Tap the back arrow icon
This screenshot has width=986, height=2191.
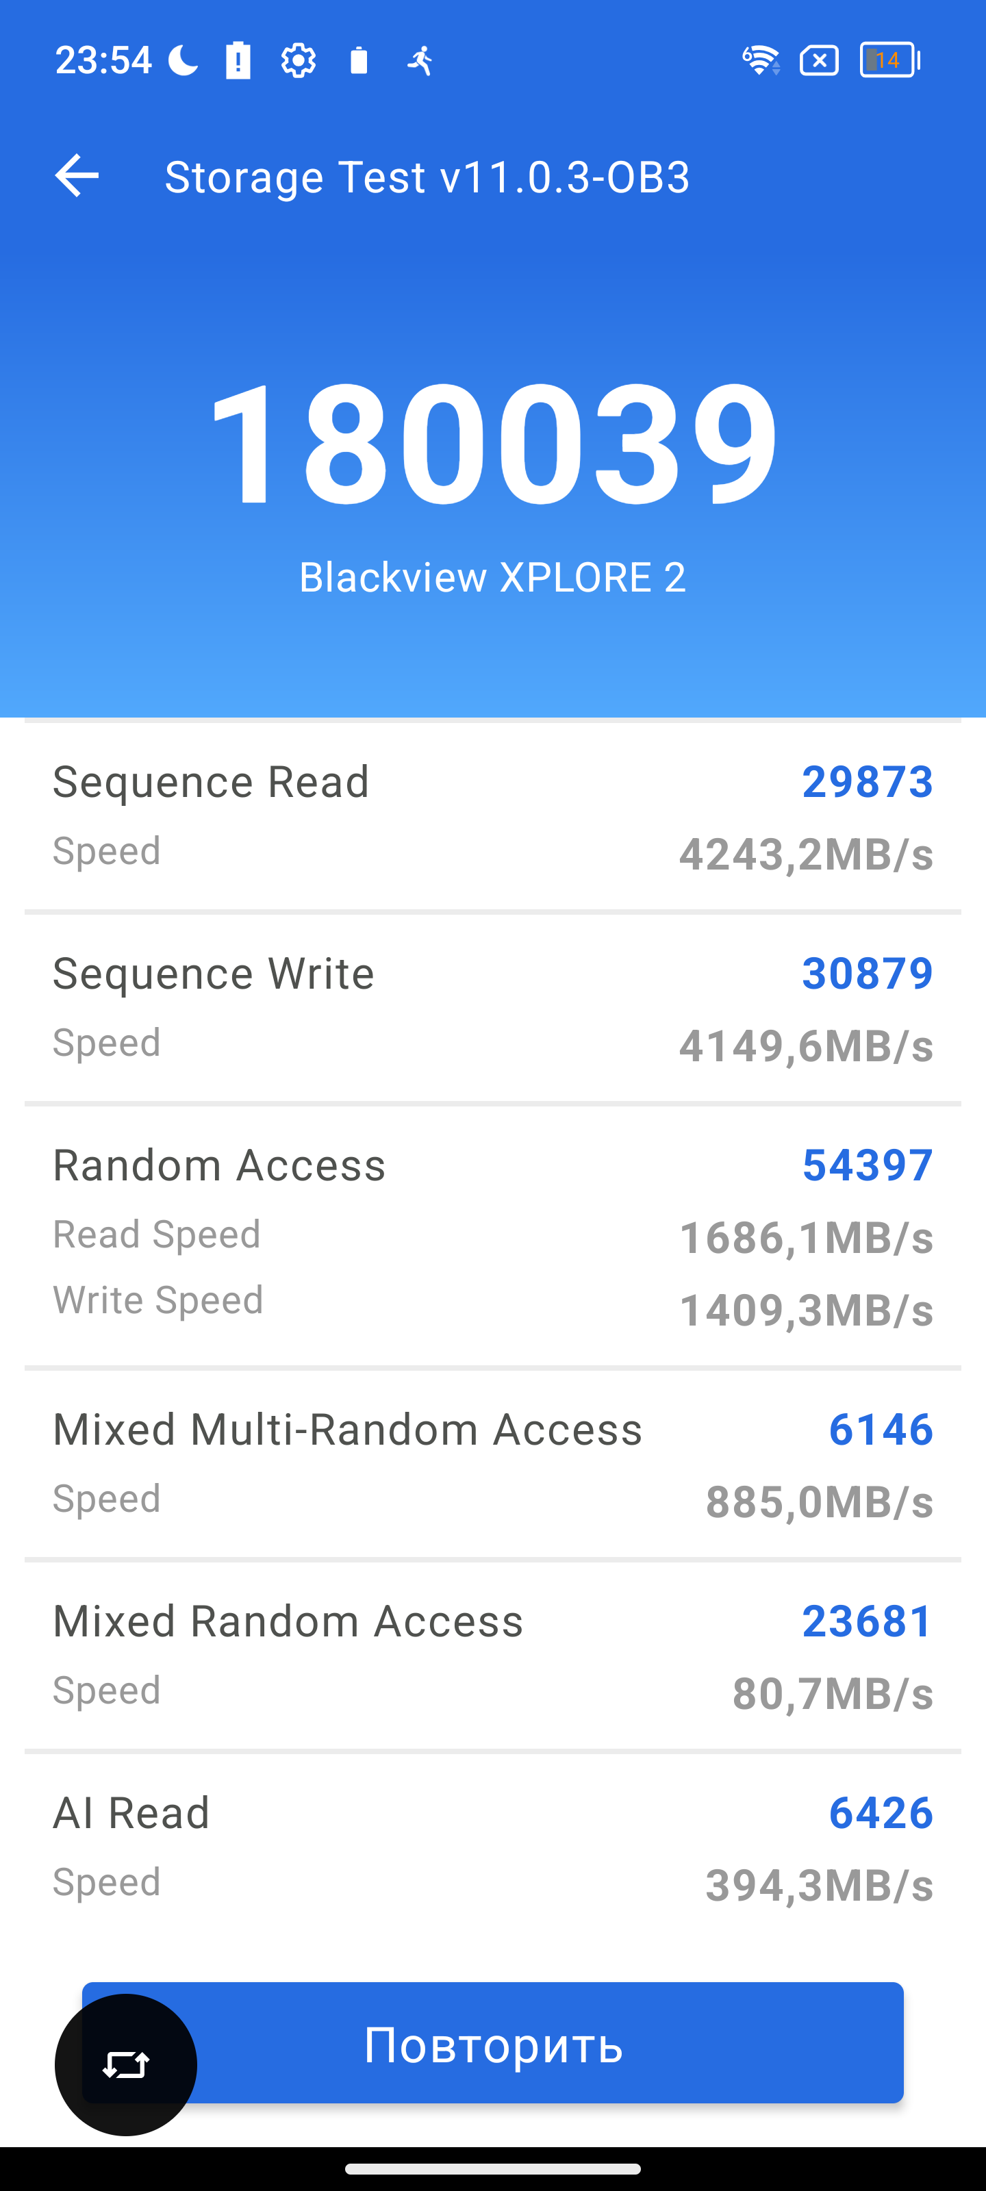(77, 176)
